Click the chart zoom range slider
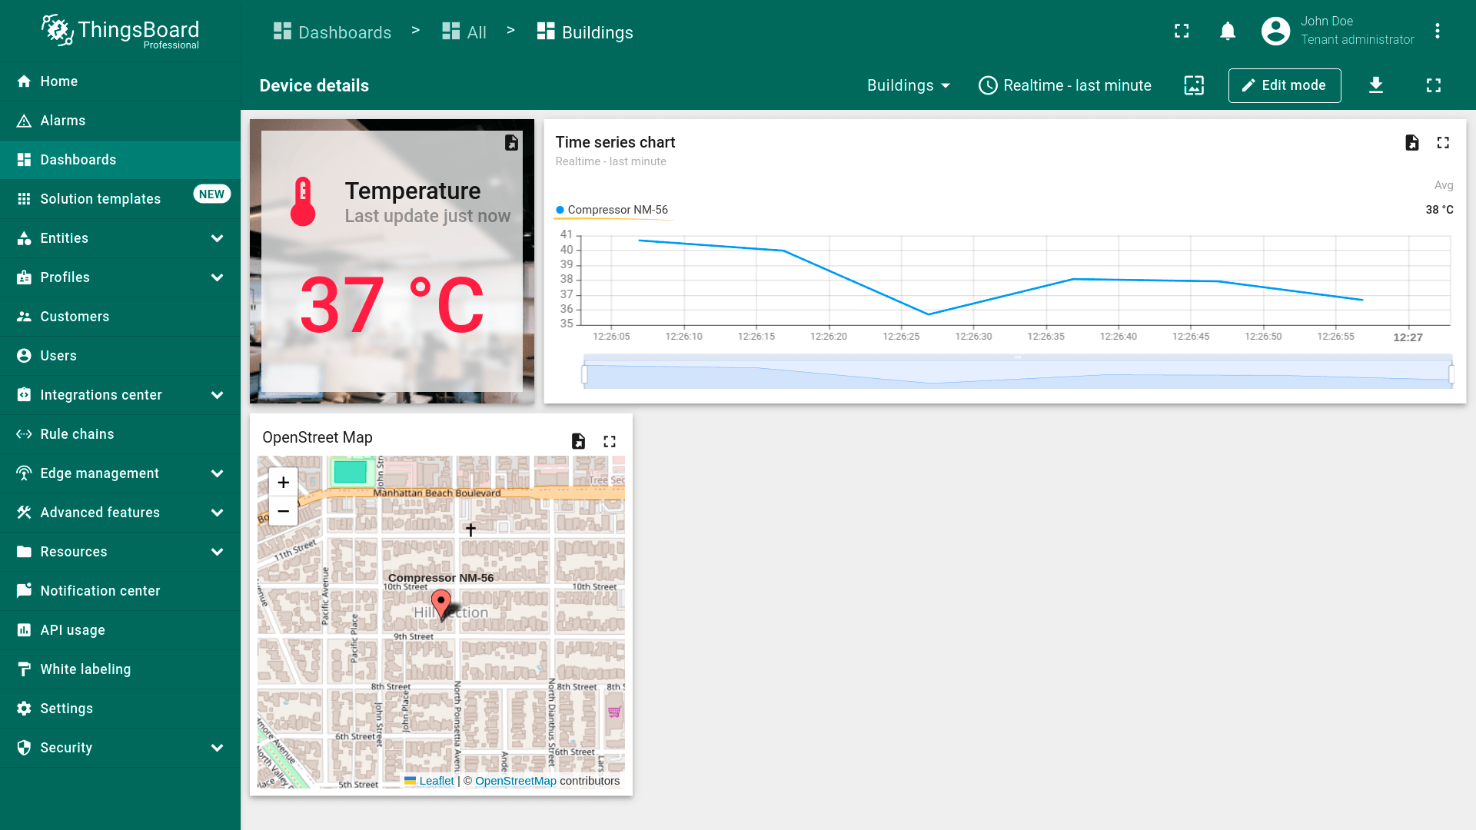The height and width of the screenshot is (830, 1476). 1017,373
